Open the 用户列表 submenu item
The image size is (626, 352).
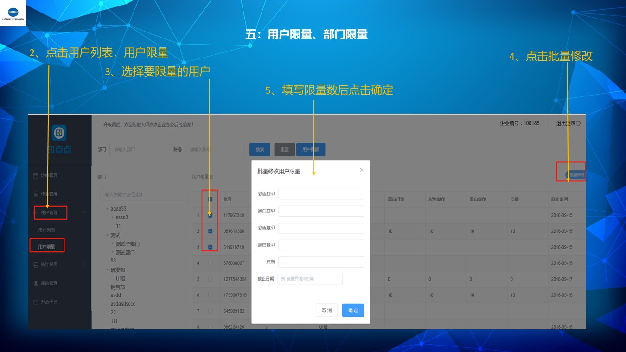click(47, 230)
